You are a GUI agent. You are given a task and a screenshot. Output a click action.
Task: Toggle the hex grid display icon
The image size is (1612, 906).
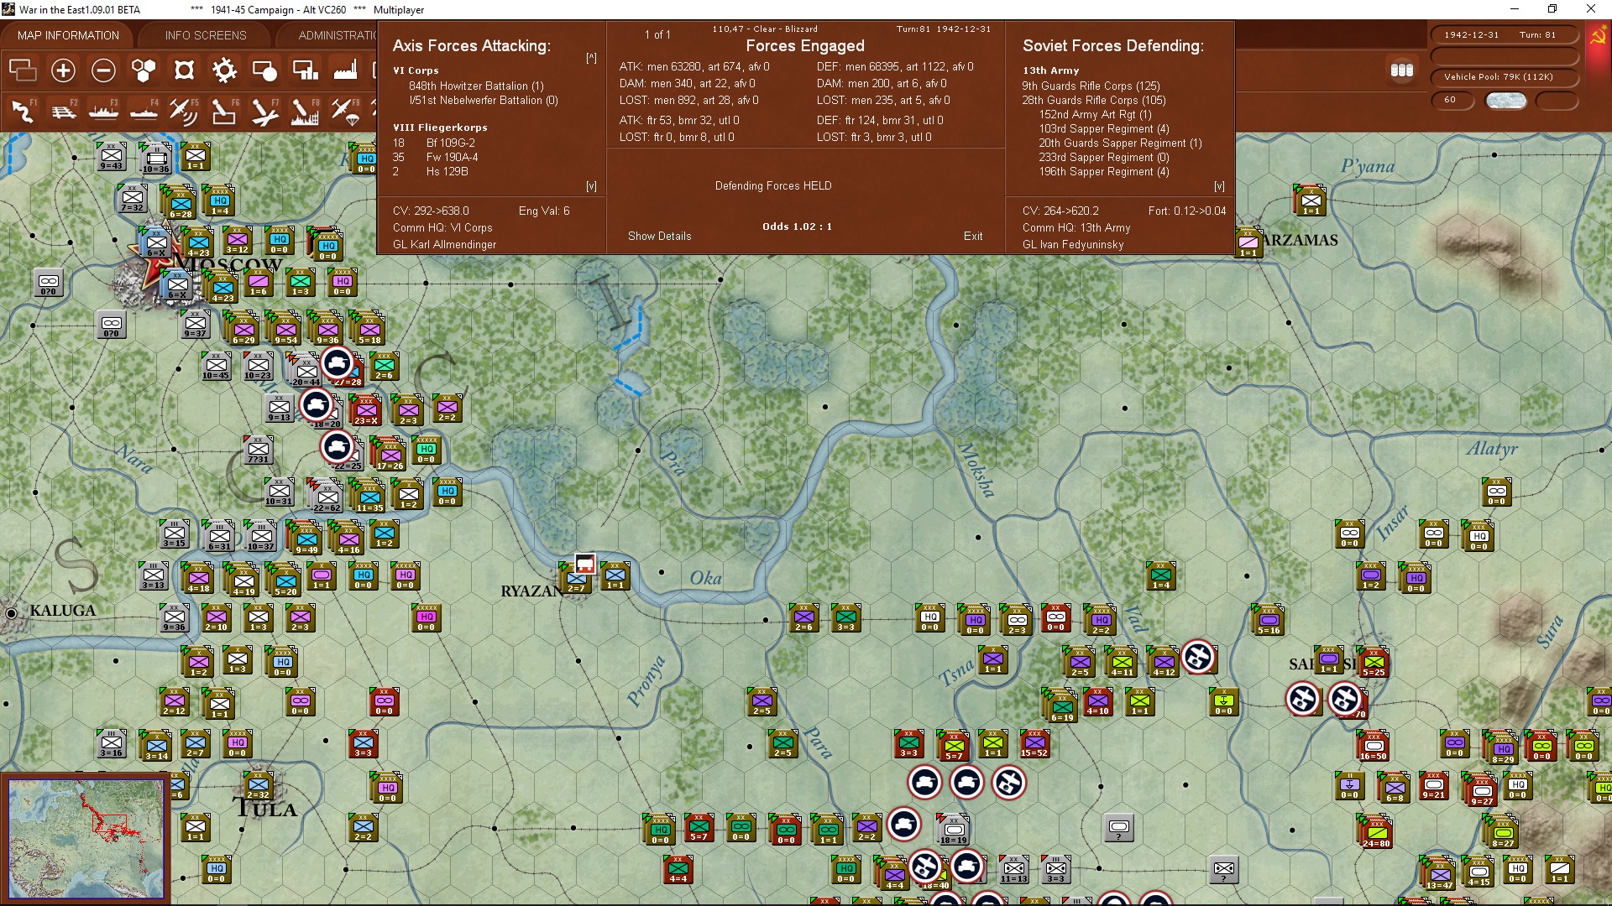pyautogui.click(x=144, y=70)
